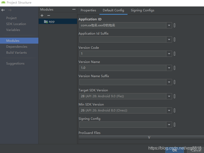Click variable binding icon beside Target SDK Version
The height and width of the screenshot is (153, 204).
pos(174,96)
